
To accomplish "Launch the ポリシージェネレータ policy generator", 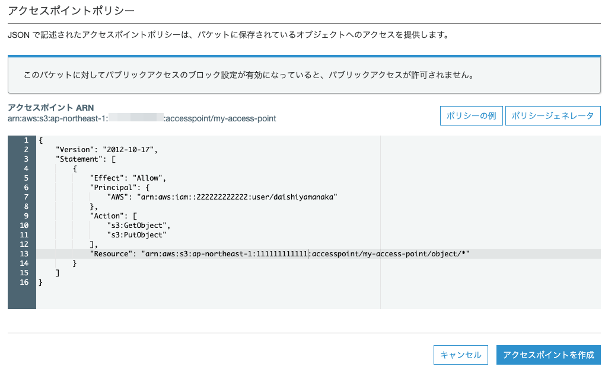I will (x=553, y=116).
